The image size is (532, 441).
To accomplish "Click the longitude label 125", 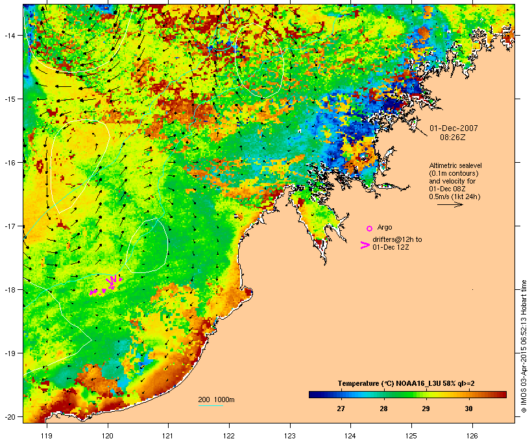I will [411, 436].
